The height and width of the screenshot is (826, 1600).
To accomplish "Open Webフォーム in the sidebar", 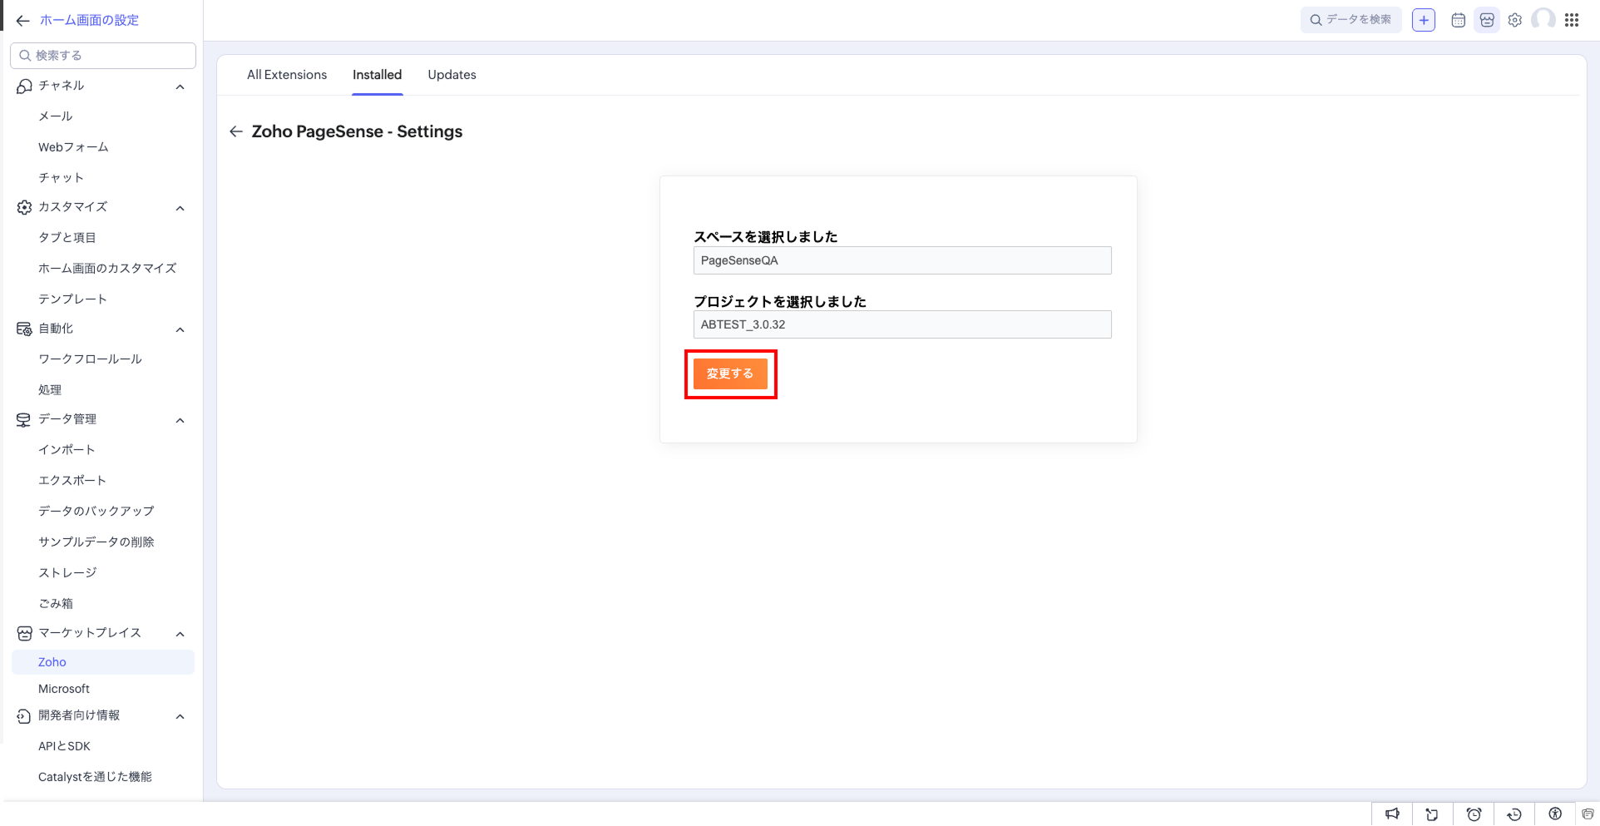I will click(x=73, y=147).
